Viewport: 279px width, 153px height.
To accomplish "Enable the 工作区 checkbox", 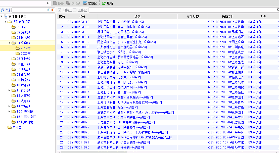I will click(x=75, y=10).
